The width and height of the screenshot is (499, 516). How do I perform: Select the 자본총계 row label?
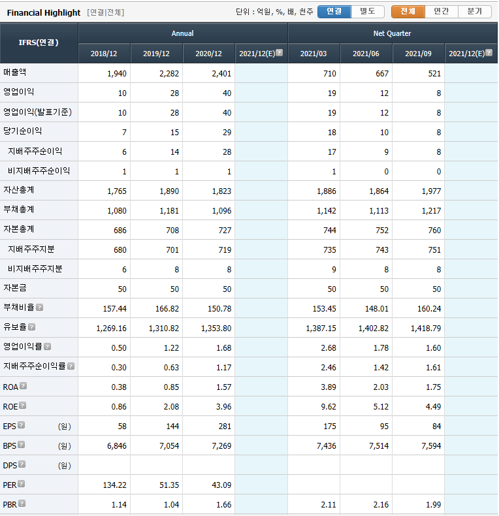pos(18,229)
